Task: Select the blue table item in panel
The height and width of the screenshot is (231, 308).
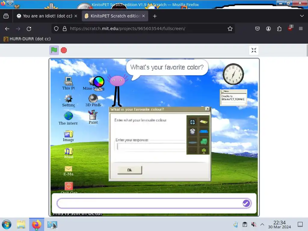Action: (x=204, y=131)
